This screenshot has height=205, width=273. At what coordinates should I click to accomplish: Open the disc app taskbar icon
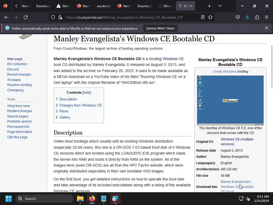click(x=115, y=199)
